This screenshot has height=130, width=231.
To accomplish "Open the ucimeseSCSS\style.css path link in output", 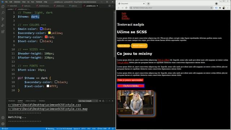I will point(44,105).
